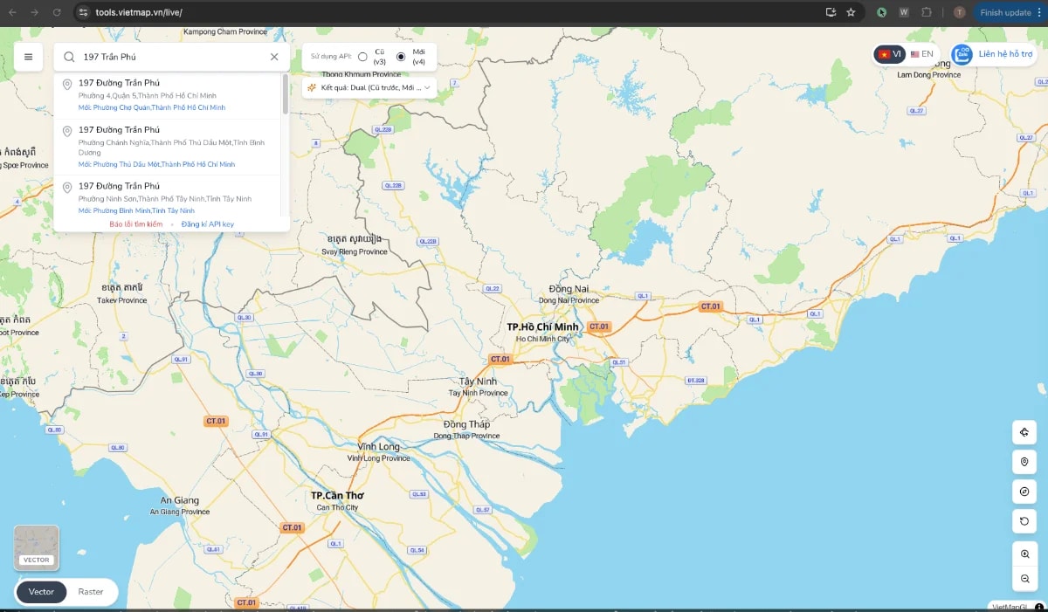Viewport: 1048px width, 612px height.
Task: Reset map rotation with the rotate icon
Action: (x=1024, y=521)
